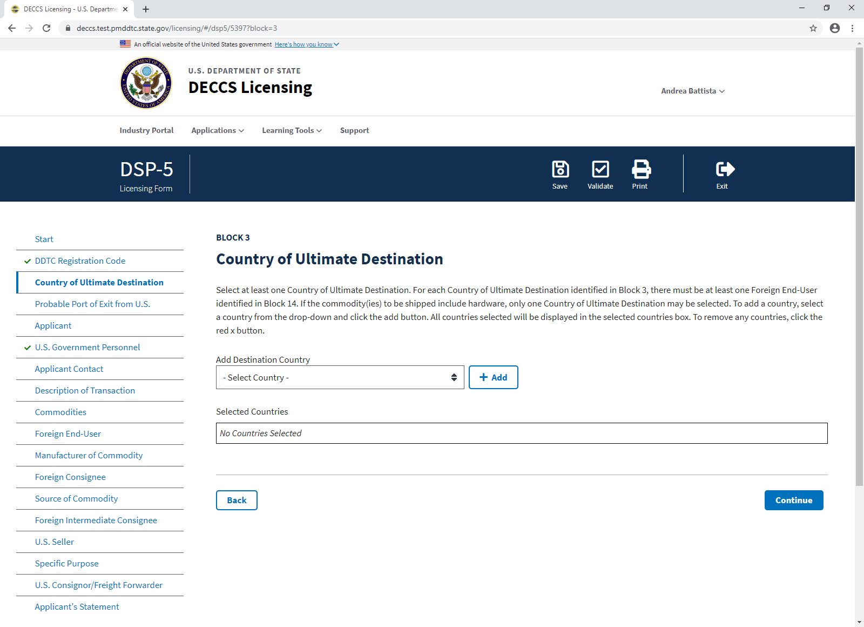Open the Chrome three-dot menu
This screenshot has width=864, height=627.
click(853, 28)
